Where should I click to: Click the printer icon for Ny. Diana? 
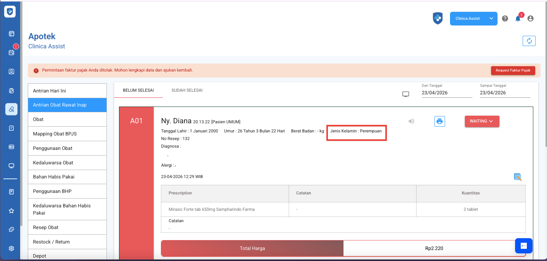tap(439, 121)
